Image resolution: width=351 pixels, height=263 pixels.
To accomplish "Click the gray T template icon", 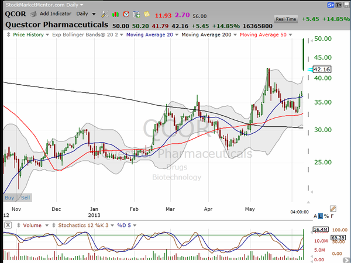I will click(x=339, y=5).
